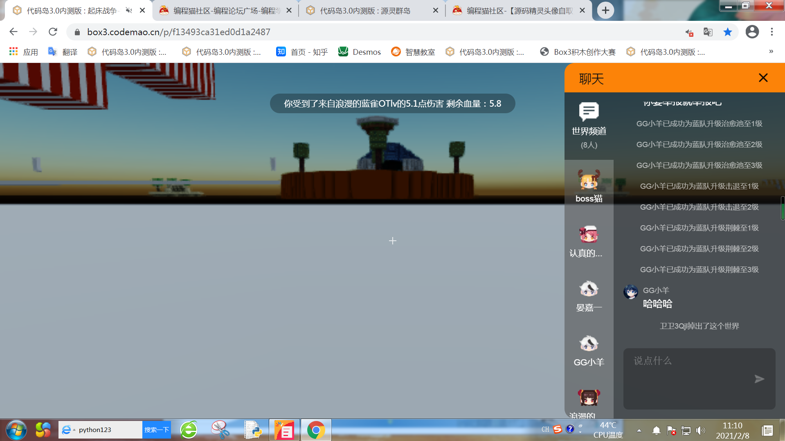The width and height of the screenshot is (785, 441).
Task: Open Google Translate icon in address bar
Action: (708, 32)
